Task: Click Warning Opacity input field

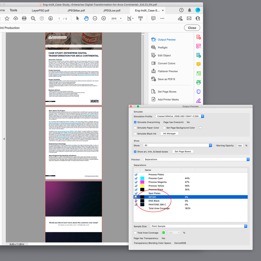Action: coord(240,146)
